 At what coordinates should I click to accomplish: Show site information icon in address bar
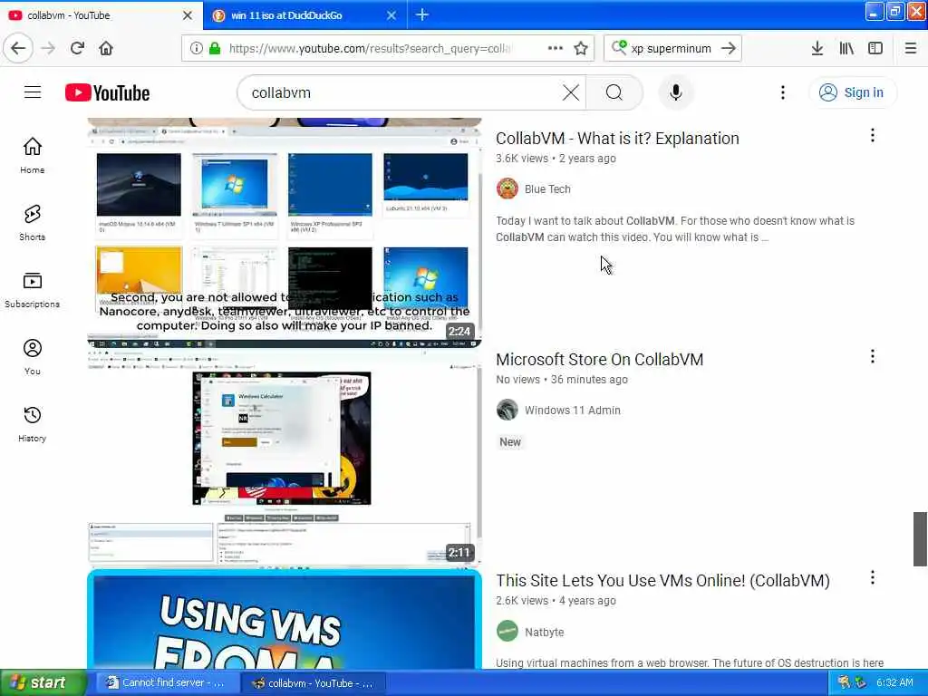pos(197,48)
